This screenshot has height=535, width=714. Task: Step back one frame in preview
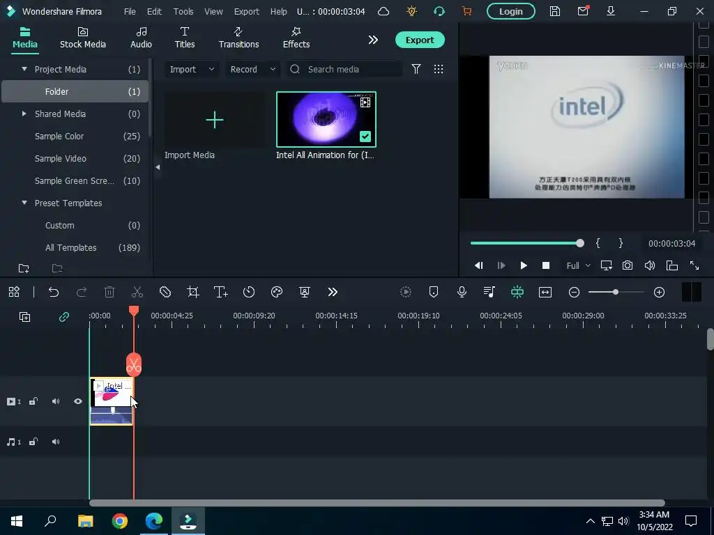(479, 265)
